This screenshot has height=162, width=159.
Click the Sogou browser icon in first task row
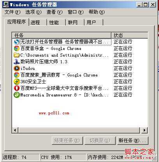click(x=17, y=42)
